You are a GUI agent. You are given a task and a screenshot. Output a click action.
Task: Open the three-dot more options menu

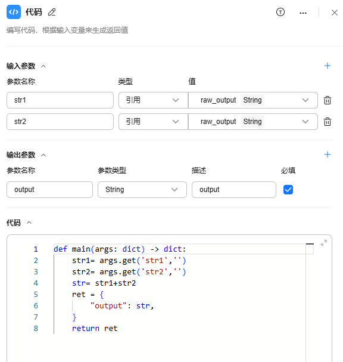tap(303, 13)
